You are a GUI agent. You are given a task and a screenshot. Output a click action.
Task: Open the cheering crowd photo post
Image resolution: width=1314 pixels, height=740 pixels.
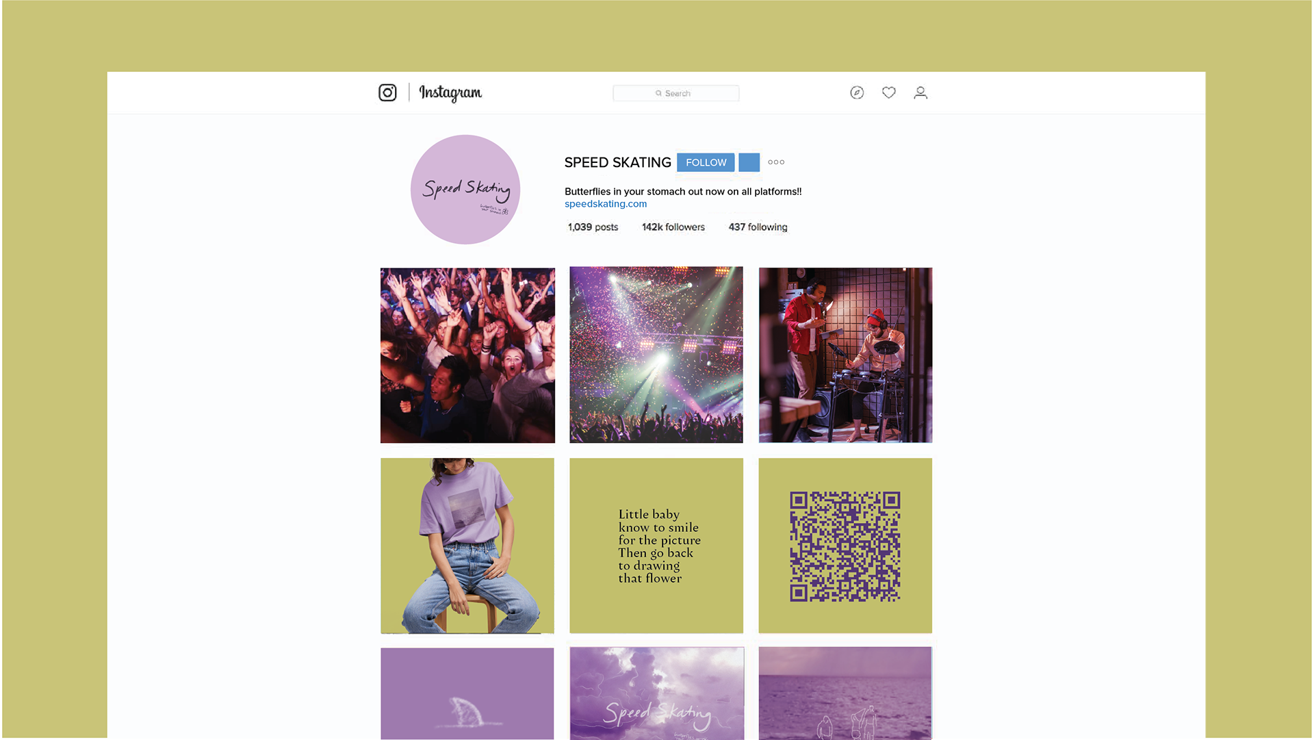point(467,355)
